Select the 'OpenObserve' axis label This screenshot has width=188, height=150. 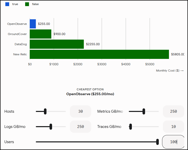coord(17,24)
